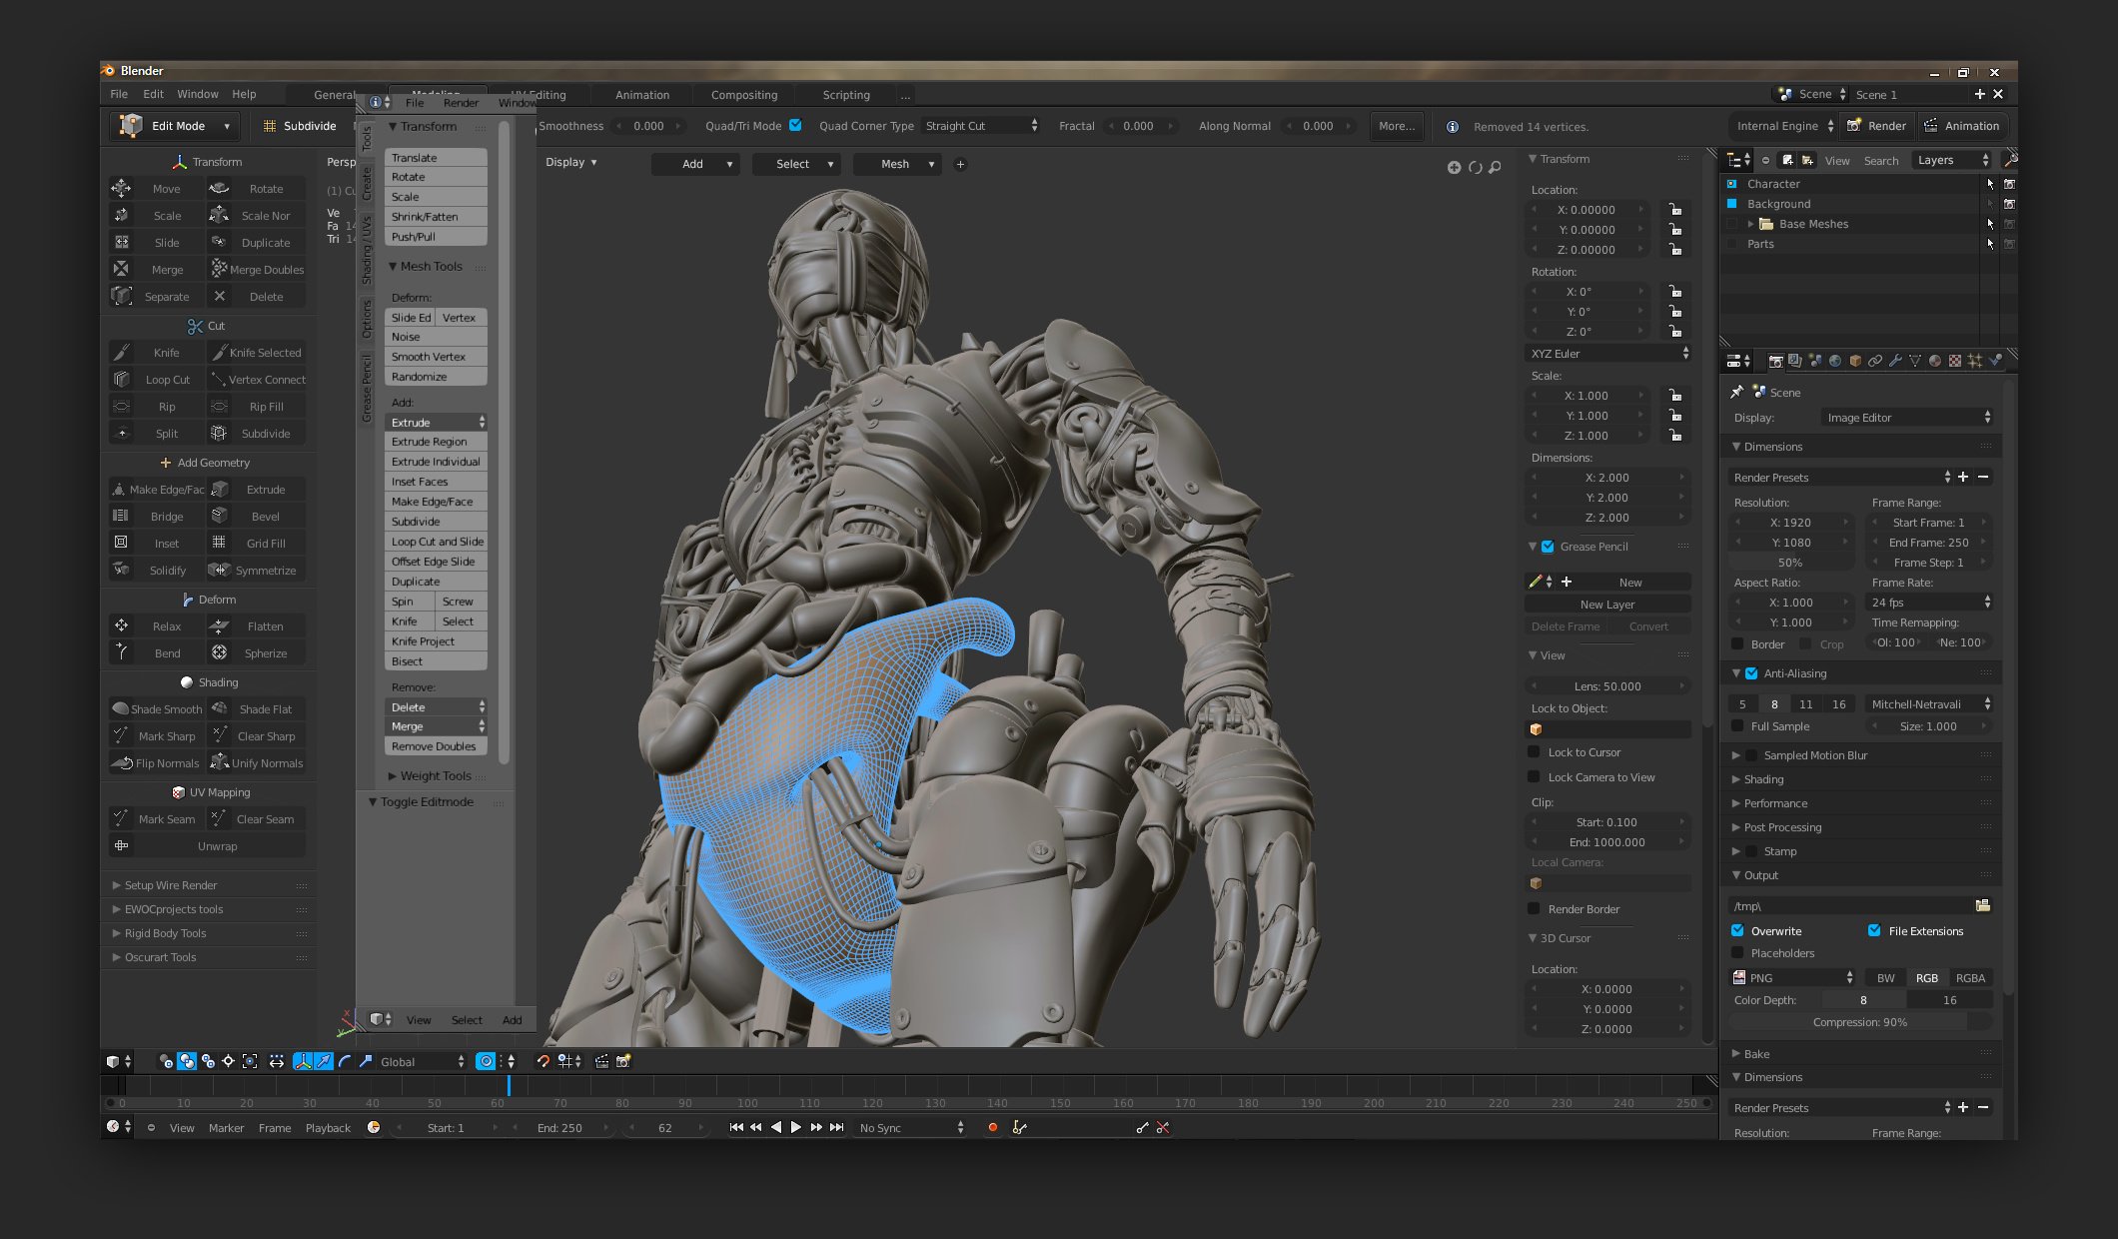Click the Bevel tool icon
Image resolution: width=2118 pixels, height=1239 pixels.
[218, 515]
